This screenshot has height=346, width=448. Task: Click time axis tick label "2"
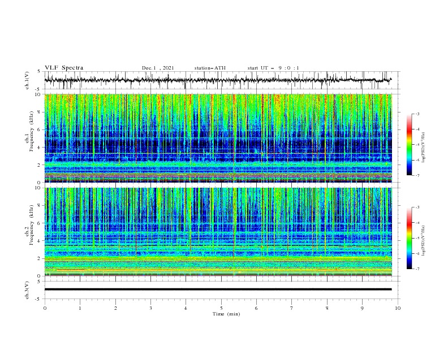(x=115, y=308)
